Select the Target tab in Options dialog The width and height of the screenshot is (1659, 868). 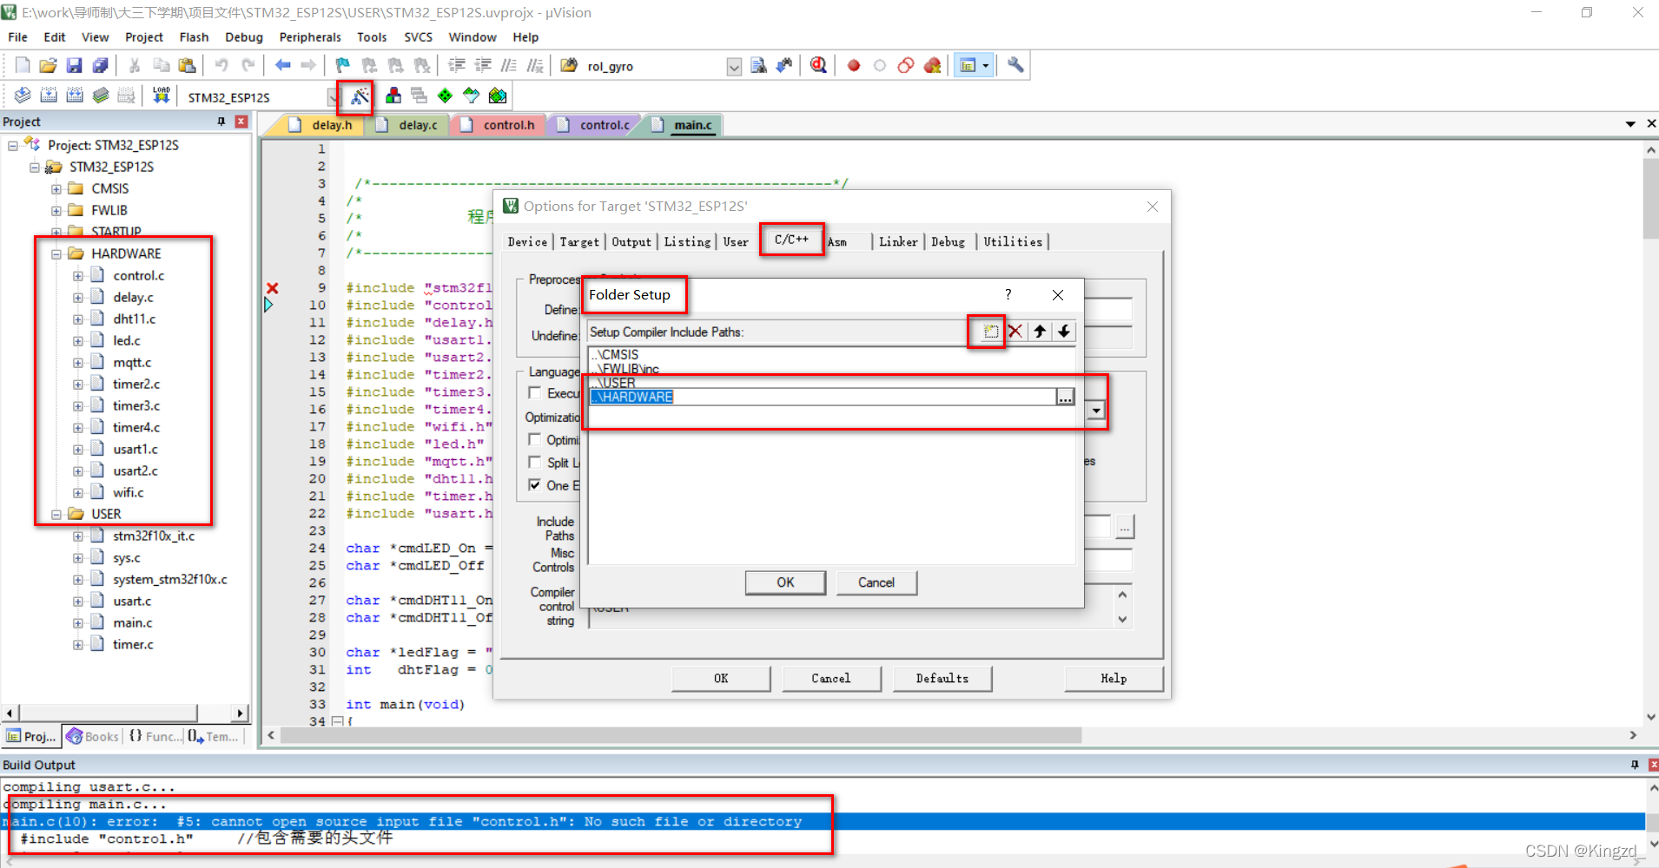pos(579,242)
